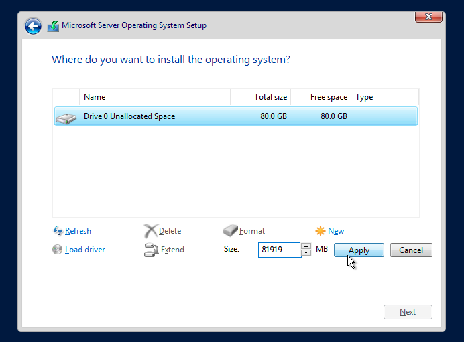Click the Refresh arrows icon
This screenshot has width=464, height=342.
tap(58, 231)
